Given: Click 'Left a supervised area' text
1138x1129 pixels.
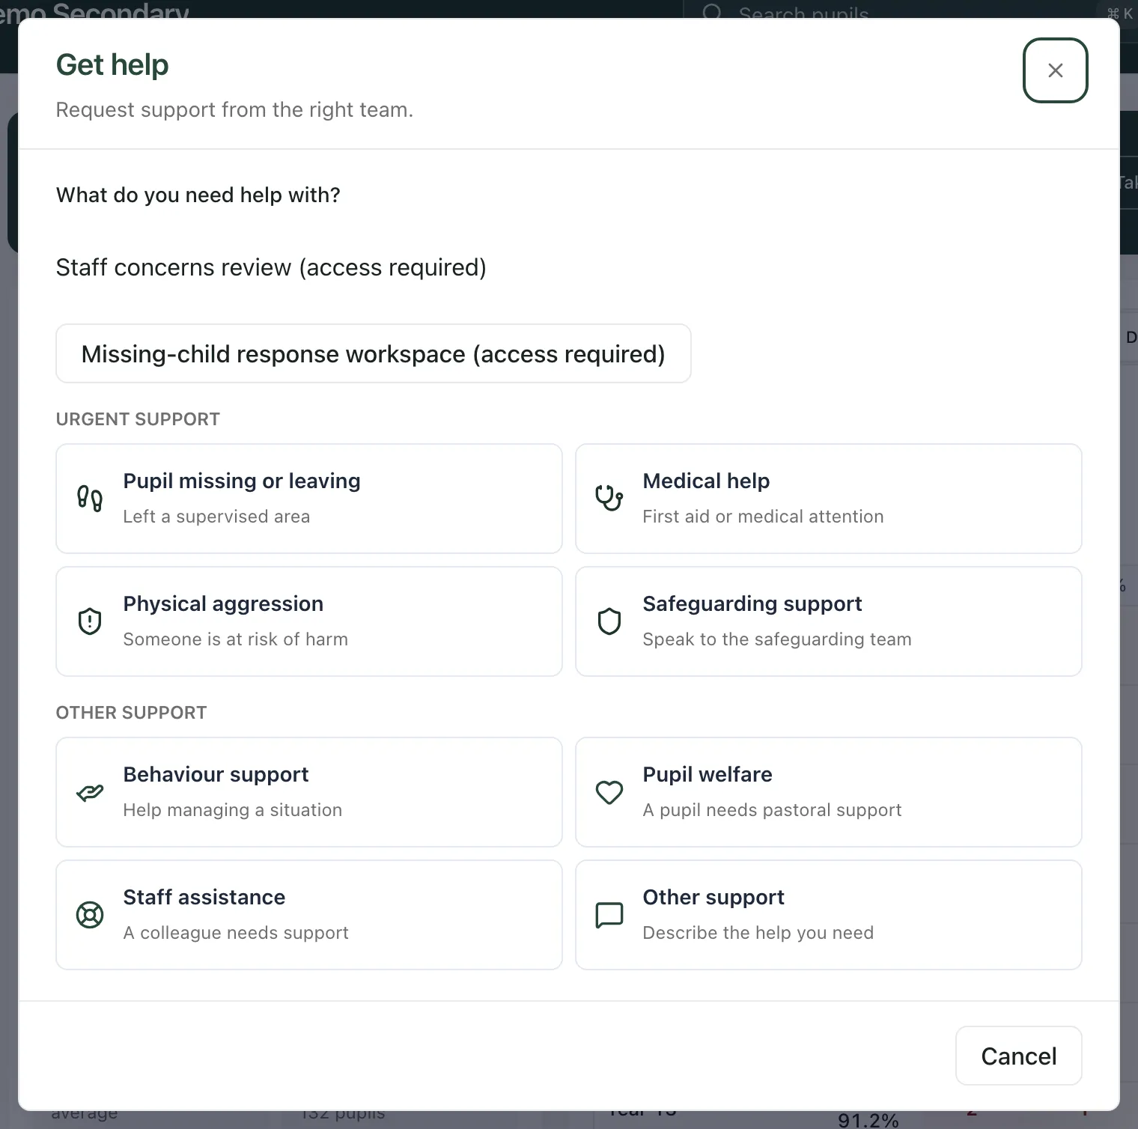Looking at the screenshot, I should (216, 517).
